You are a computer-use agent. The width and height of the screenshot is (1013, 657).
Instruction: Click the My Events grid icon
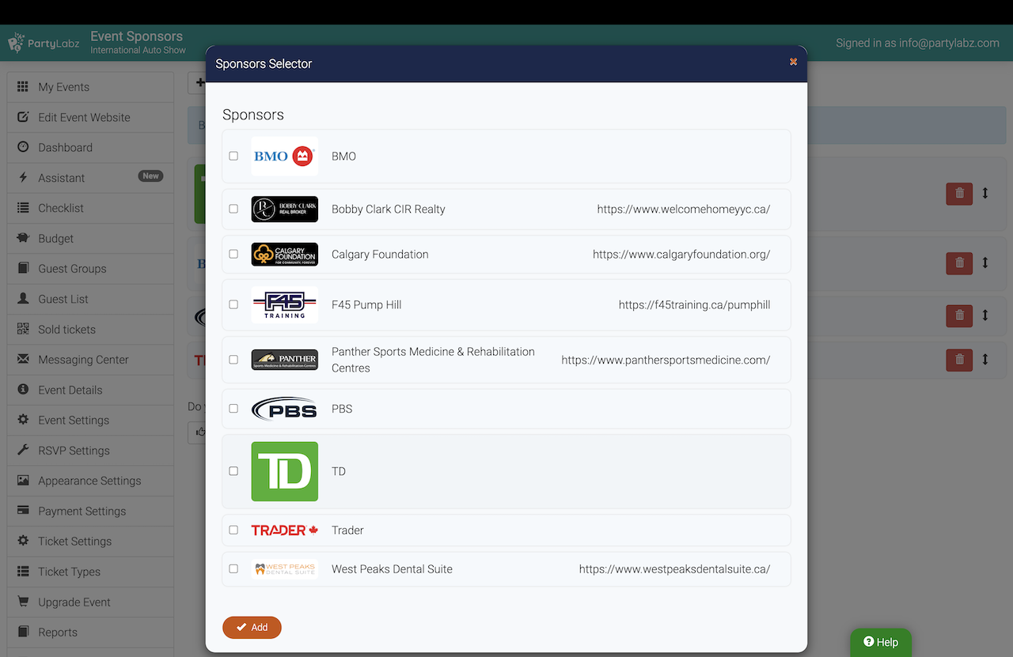[x=23, y=87]
